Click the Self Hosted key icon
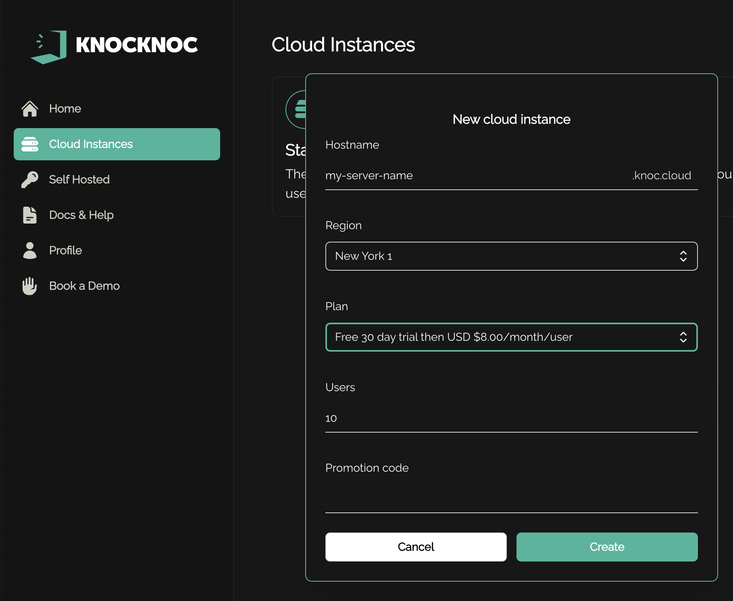 pyautogui.click(x=30, y=180)
